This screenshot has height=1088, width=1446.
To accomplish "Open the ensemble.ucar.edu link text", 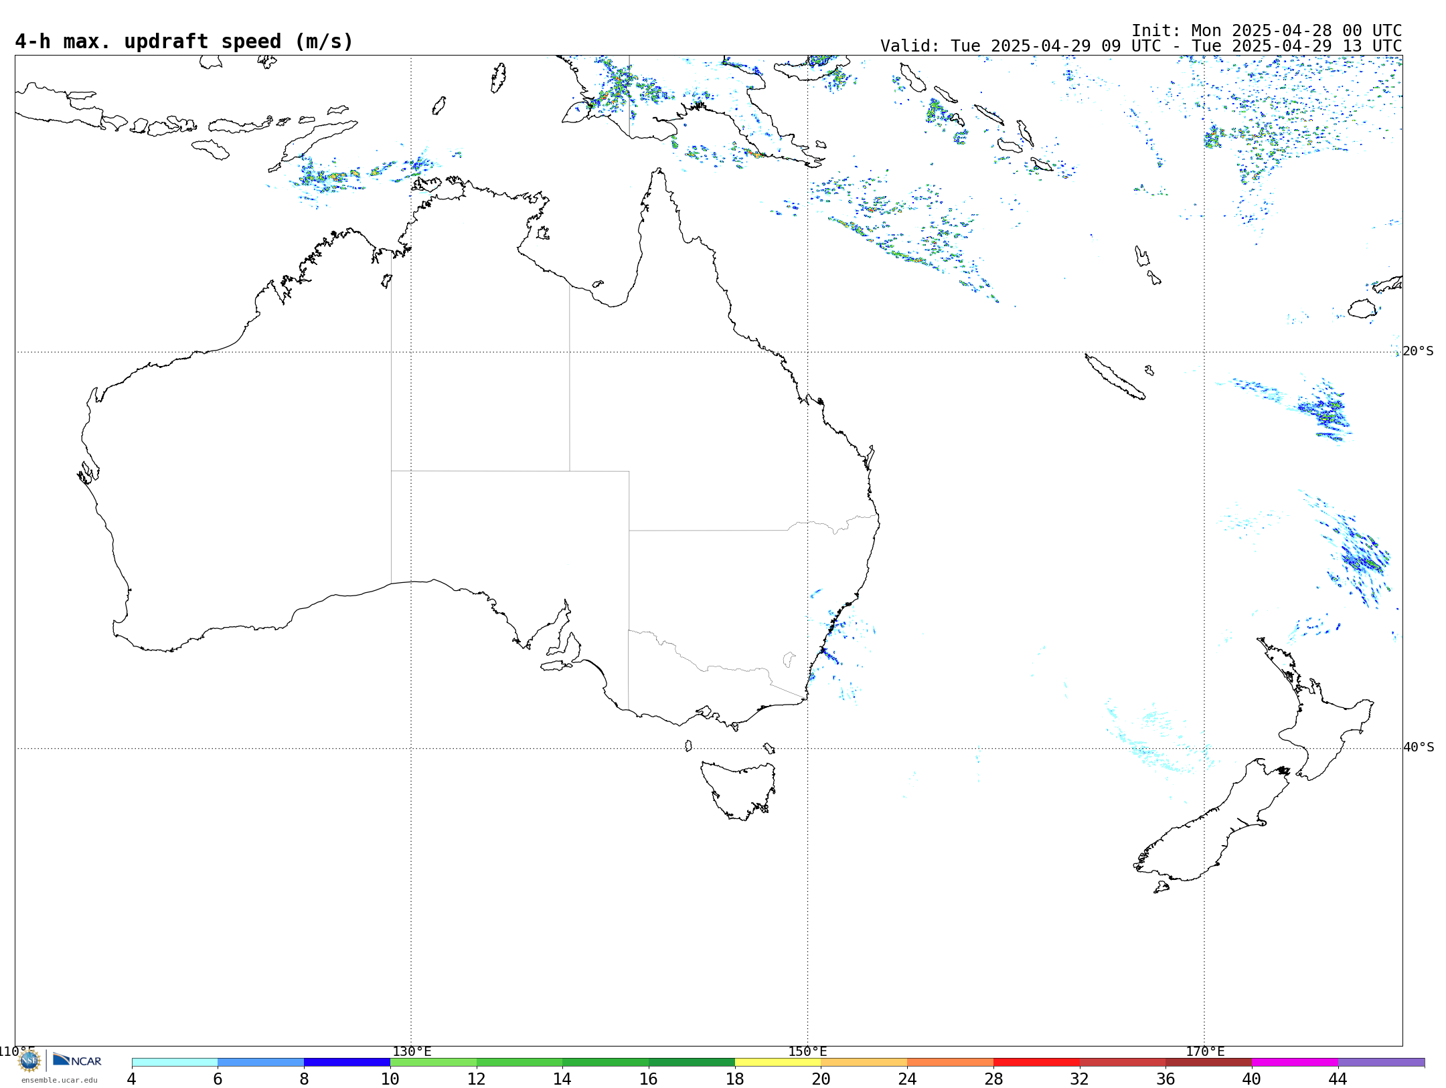I will 60,1080.
